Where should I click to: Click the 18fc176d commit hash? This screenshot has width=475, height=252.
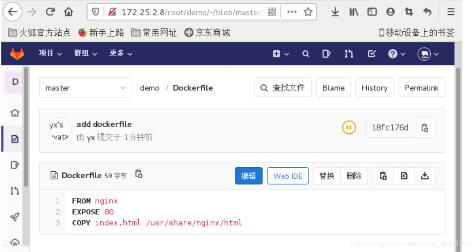(x=390, y=128)
